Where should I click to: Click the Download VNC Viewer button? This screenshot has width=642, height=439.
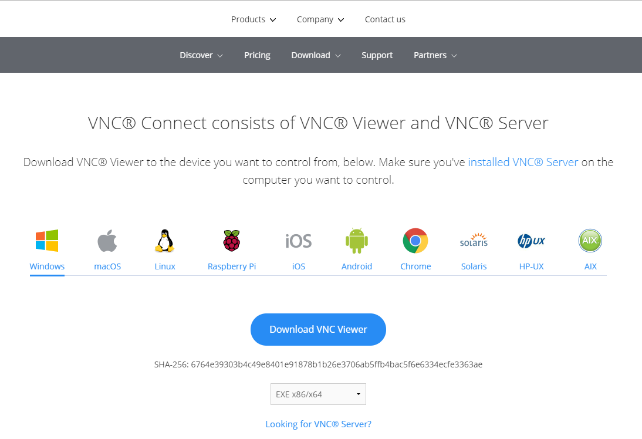[x=318, y=329]
